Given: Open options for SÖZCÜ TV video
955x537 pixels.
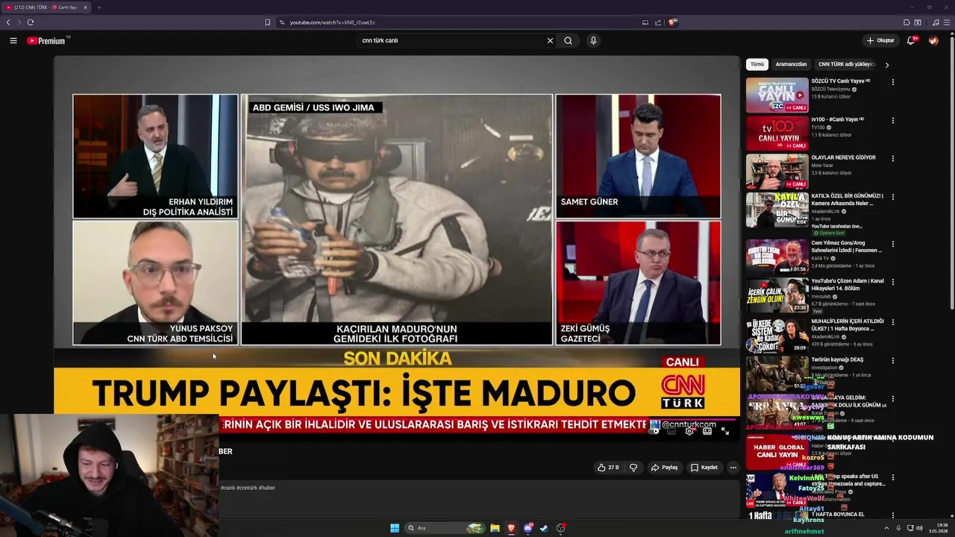Looking at the screenshot, I should (892, 82).
